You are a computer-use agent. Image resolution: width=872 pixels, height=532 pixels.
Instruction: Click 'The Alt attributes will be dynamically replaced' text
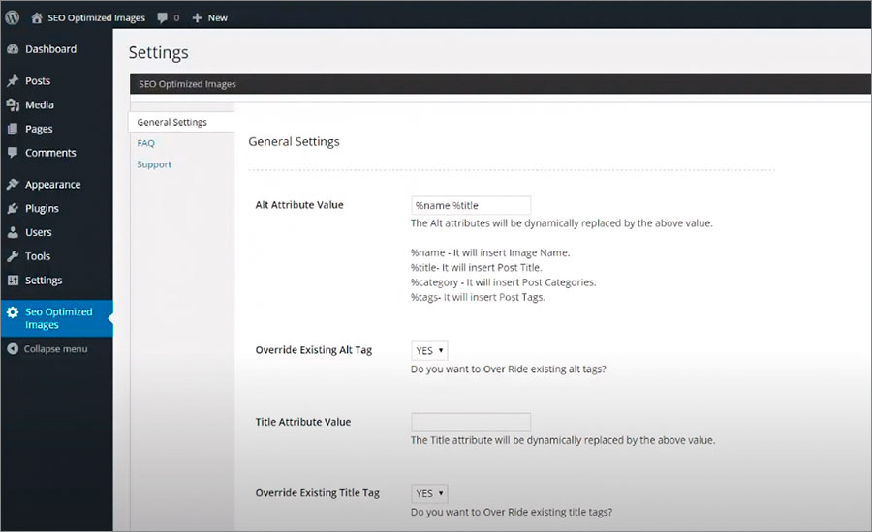[x=562, y=223]
